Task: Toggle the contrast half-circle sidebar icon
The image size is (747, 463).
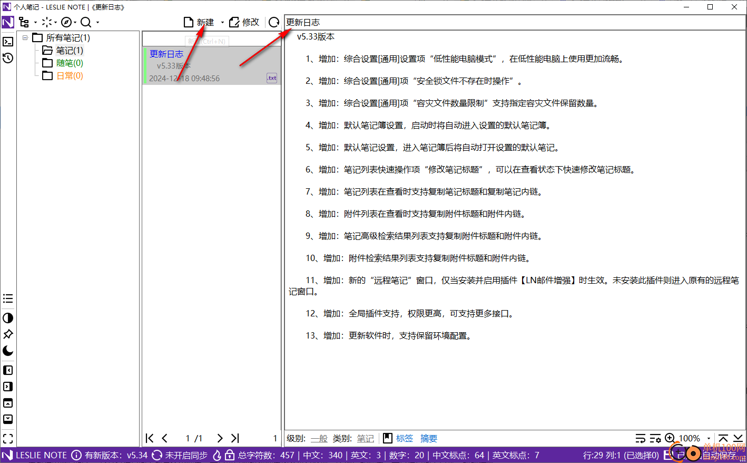Action: 8,318
